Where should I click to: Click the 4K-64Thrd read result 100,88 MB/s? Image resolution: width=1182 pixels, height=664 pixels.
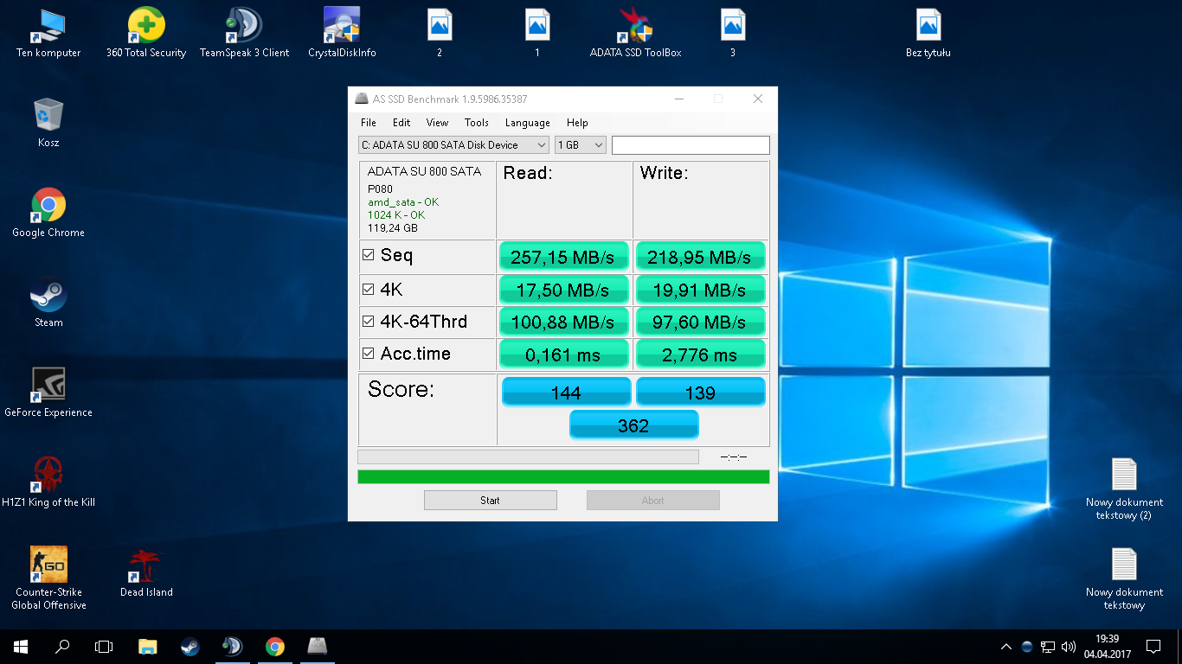click(563, 322)
